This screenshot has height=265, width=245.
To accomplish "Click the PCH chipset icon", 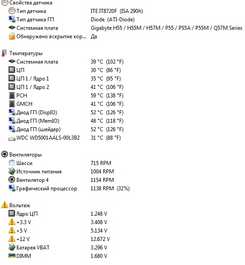I will pos(12,95).
